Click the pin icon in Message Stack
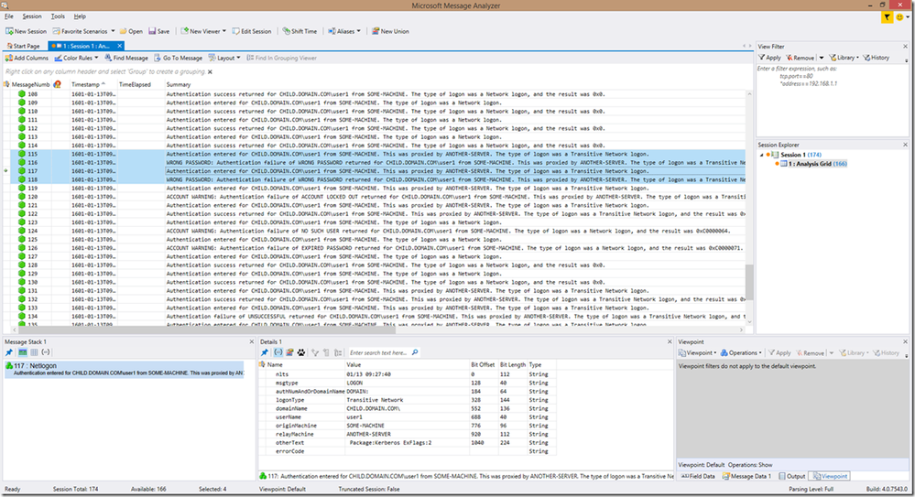 pyautogui.click(x=9, y=352)
